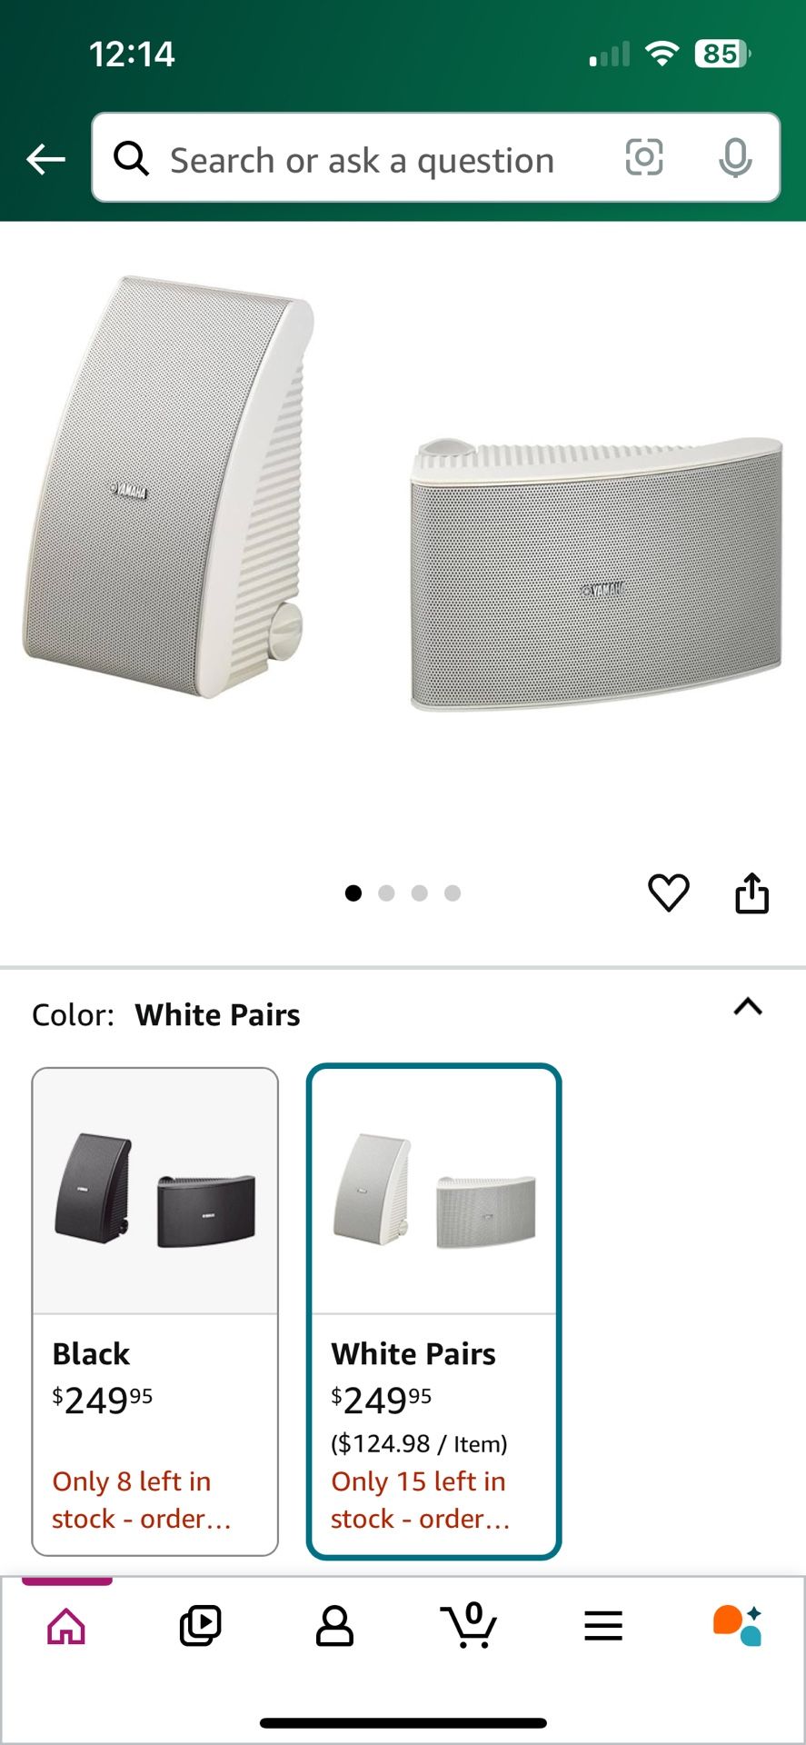Open the Rufus assistant chat icon
The width and height of the screenshot is (806, 1745).
click(737, 1625)
